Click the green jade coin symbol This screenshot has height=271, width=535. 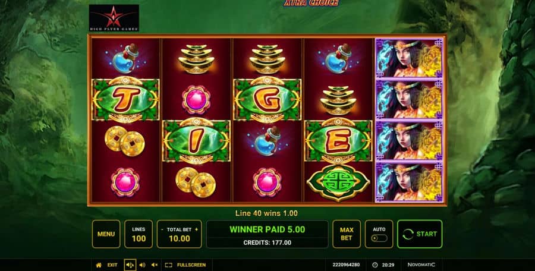point(338,182)
